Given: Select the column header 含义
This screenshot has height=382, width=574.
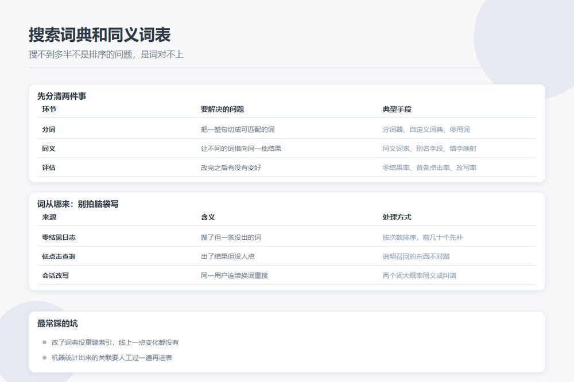Looking at the screenshot, I should [208, 217].
